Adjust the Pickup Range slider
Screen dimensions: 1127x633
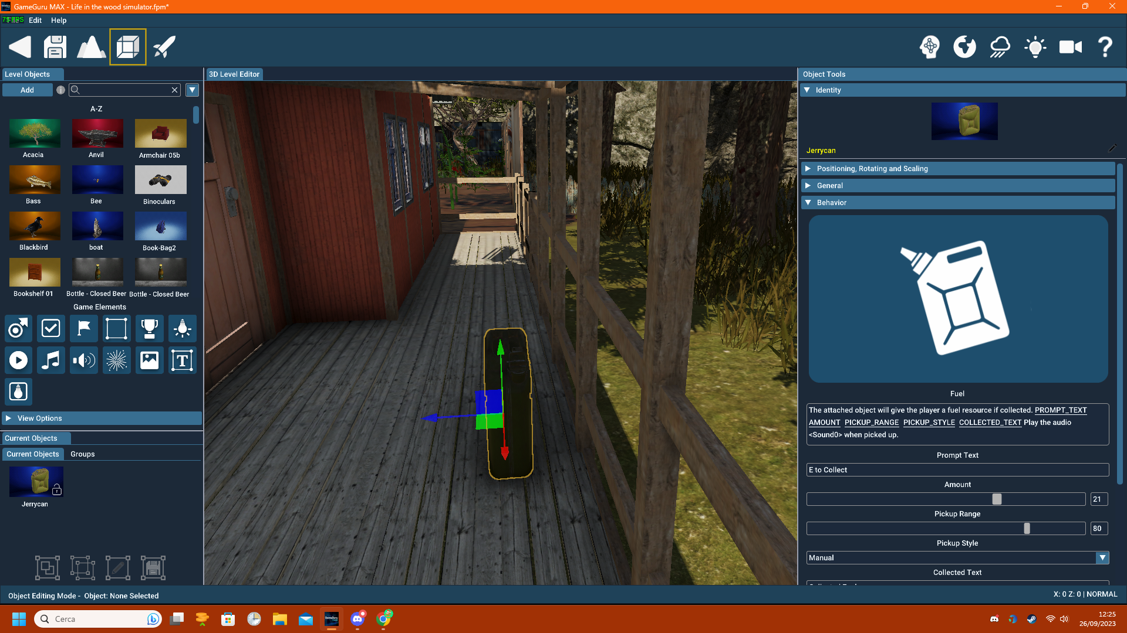1027,528
